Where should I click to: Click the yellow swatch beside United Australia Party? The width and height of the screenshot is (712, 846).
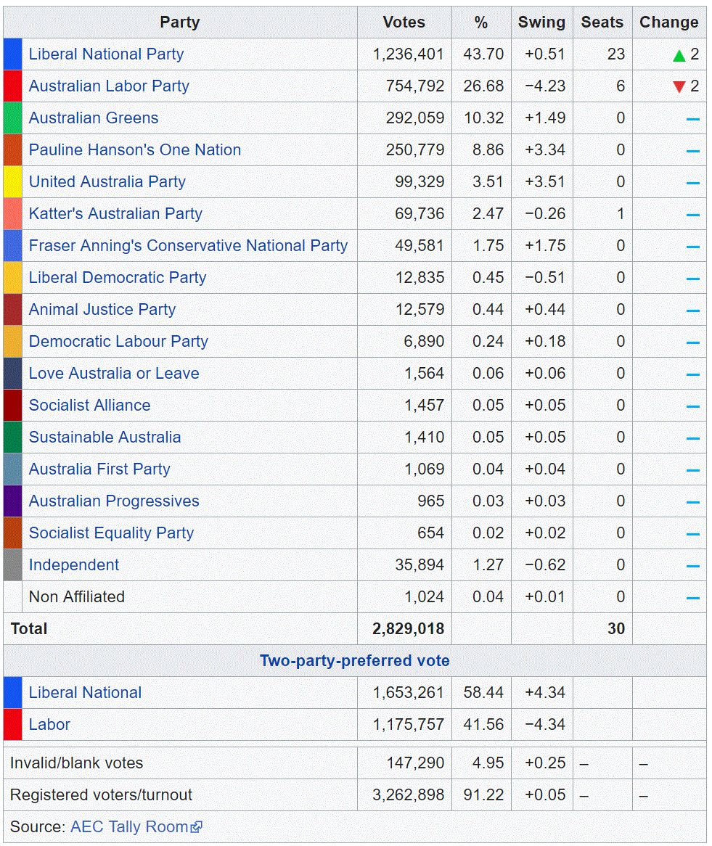(x=12, y=182)
